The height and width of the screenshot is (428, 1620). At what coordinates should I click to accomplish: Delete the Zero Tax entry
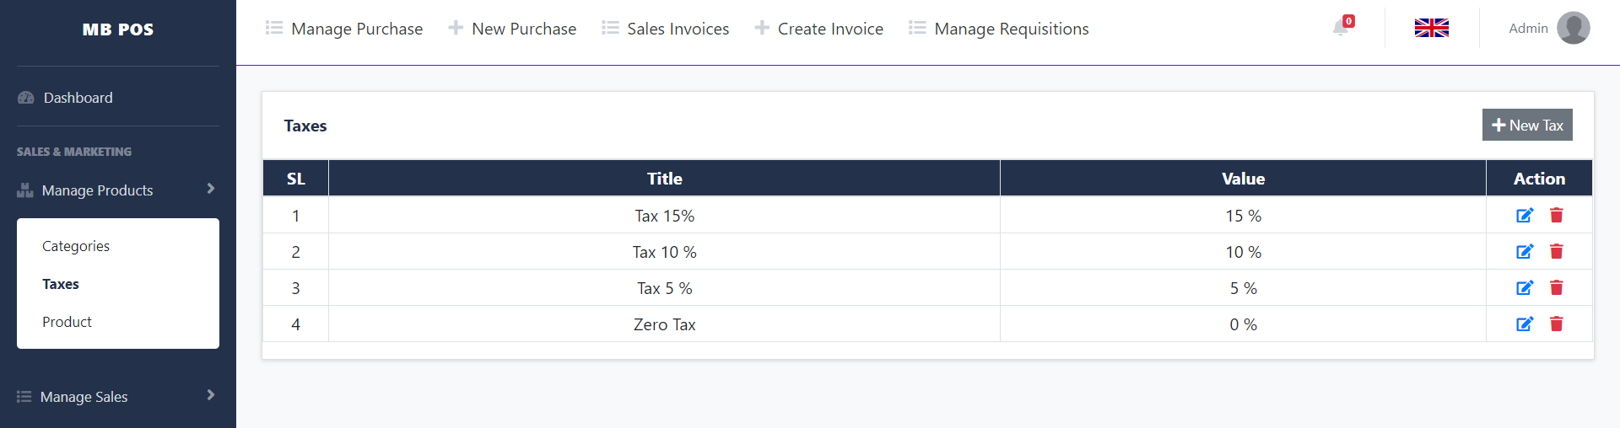[1557, 324]
